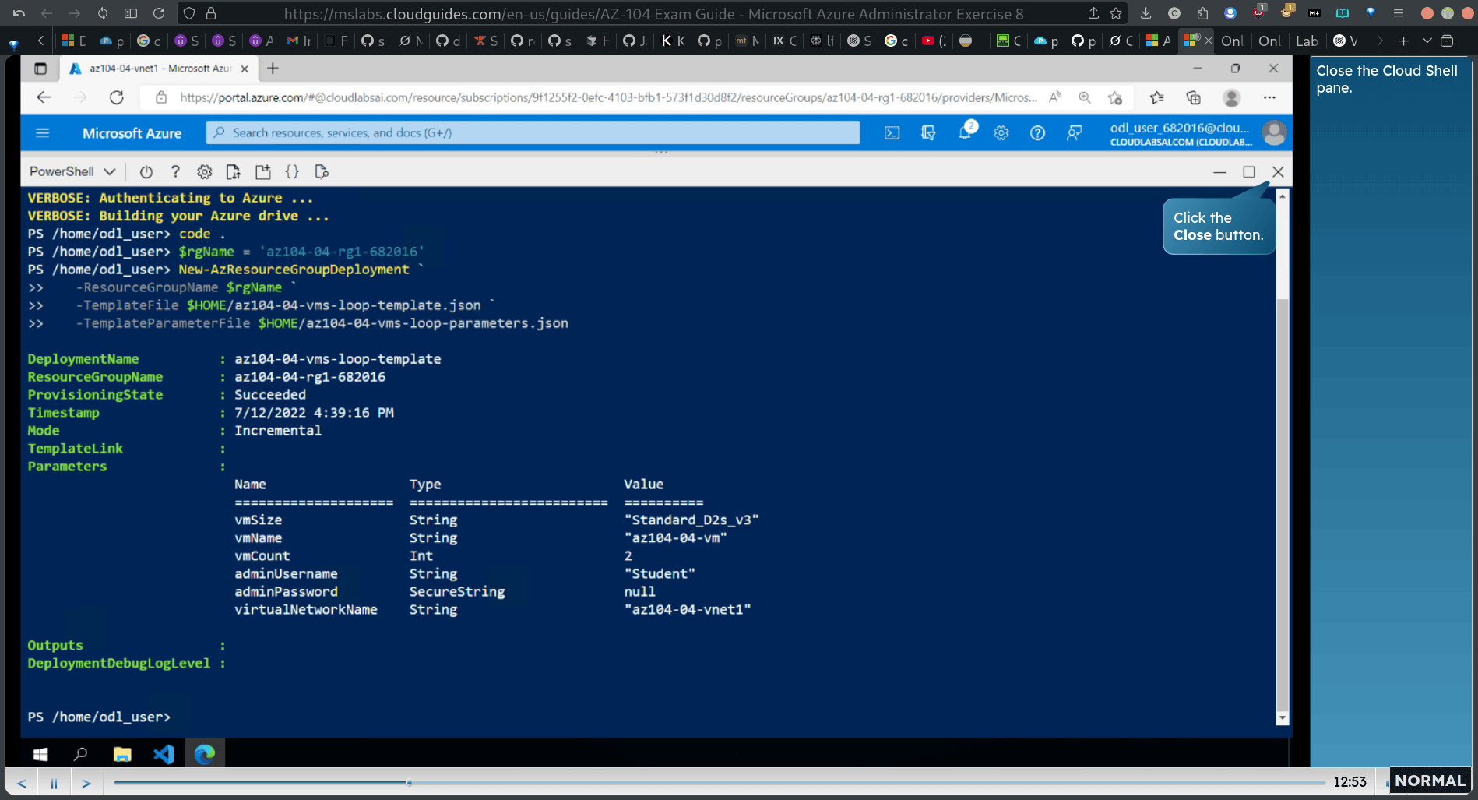
Task: Open new tab in inner Edge browser
Action: pyautogui.click(x=273, y=69)
